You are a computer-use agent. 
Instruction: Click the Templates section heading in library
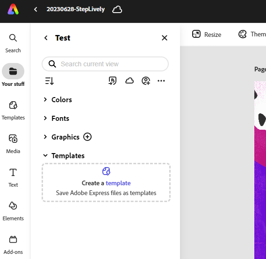tap(68, 156)
